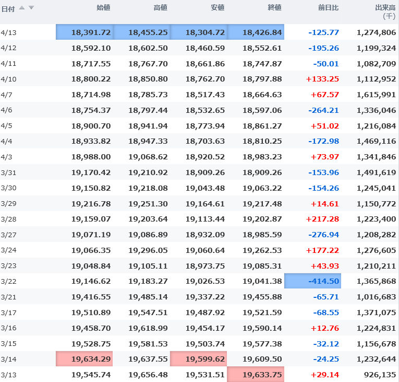The height and width of the screenshot is (382, 399).
Task: Click the blue-highlighted -414.50 change cell
Action: click(313, 281)
